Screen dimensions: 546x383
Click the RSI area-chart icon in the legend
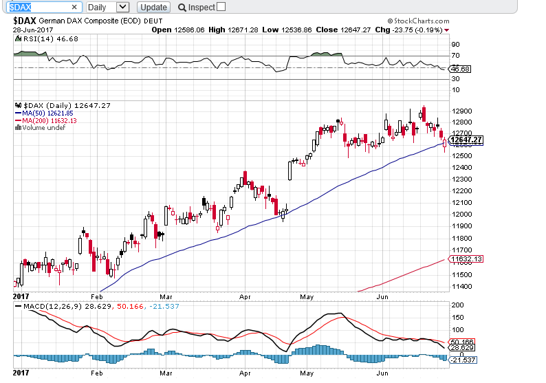[18, 39]
